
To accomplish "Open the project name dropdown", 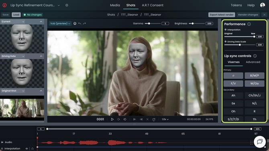I will [59, 5].
